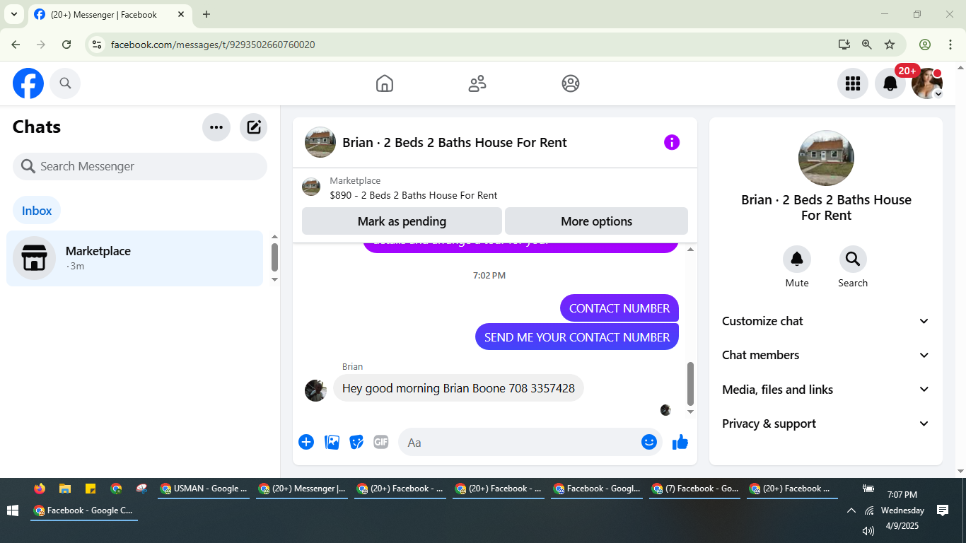Expand Media, files and links section
The image size is (966, 543).
click(826, 390)
